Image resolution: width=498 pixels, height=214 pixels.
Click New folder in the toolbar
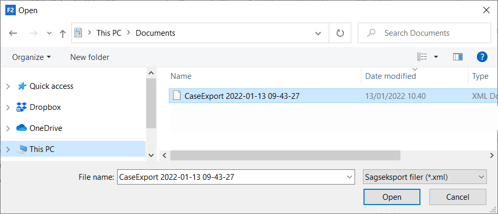pyautogui.click(x=90, y=57)
